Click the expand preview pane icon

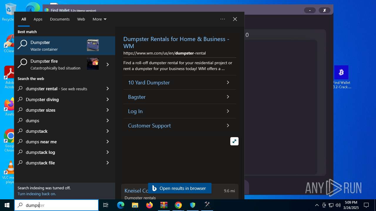point(234,141)
